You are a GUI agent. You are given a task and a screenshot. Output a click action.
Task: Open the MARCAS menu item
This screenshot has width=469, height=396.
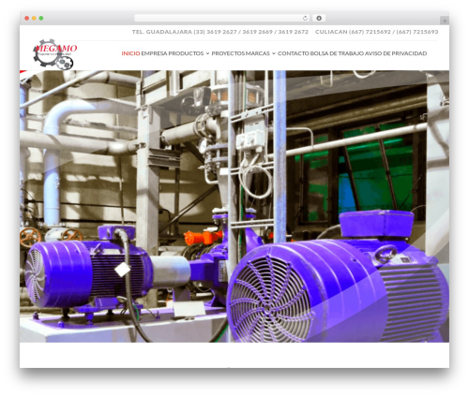tap(258, 53)
